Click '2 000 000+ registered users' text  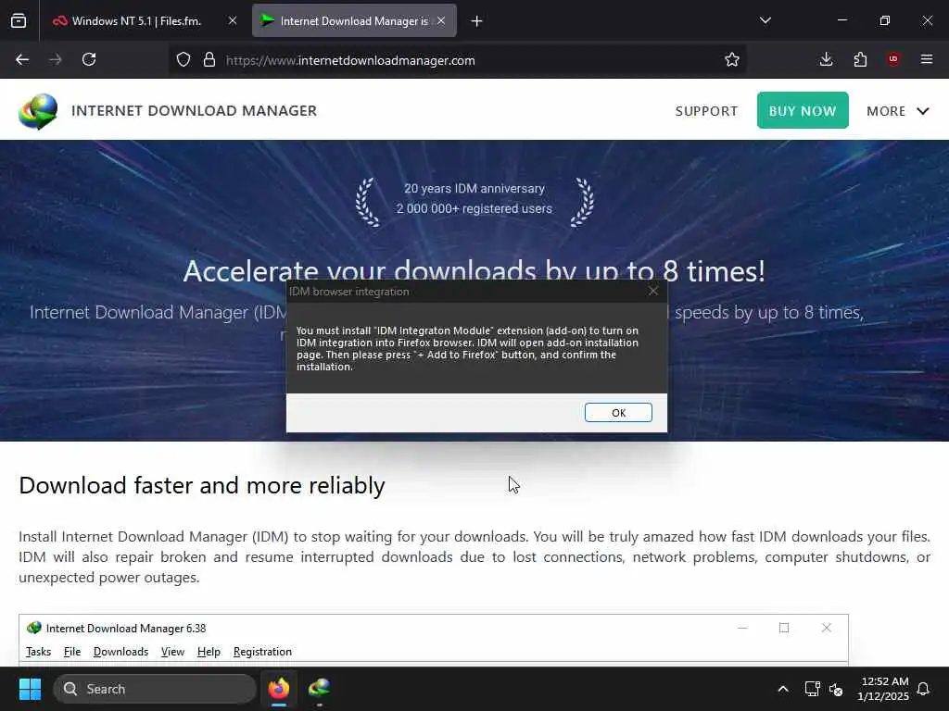coord(474,208)
